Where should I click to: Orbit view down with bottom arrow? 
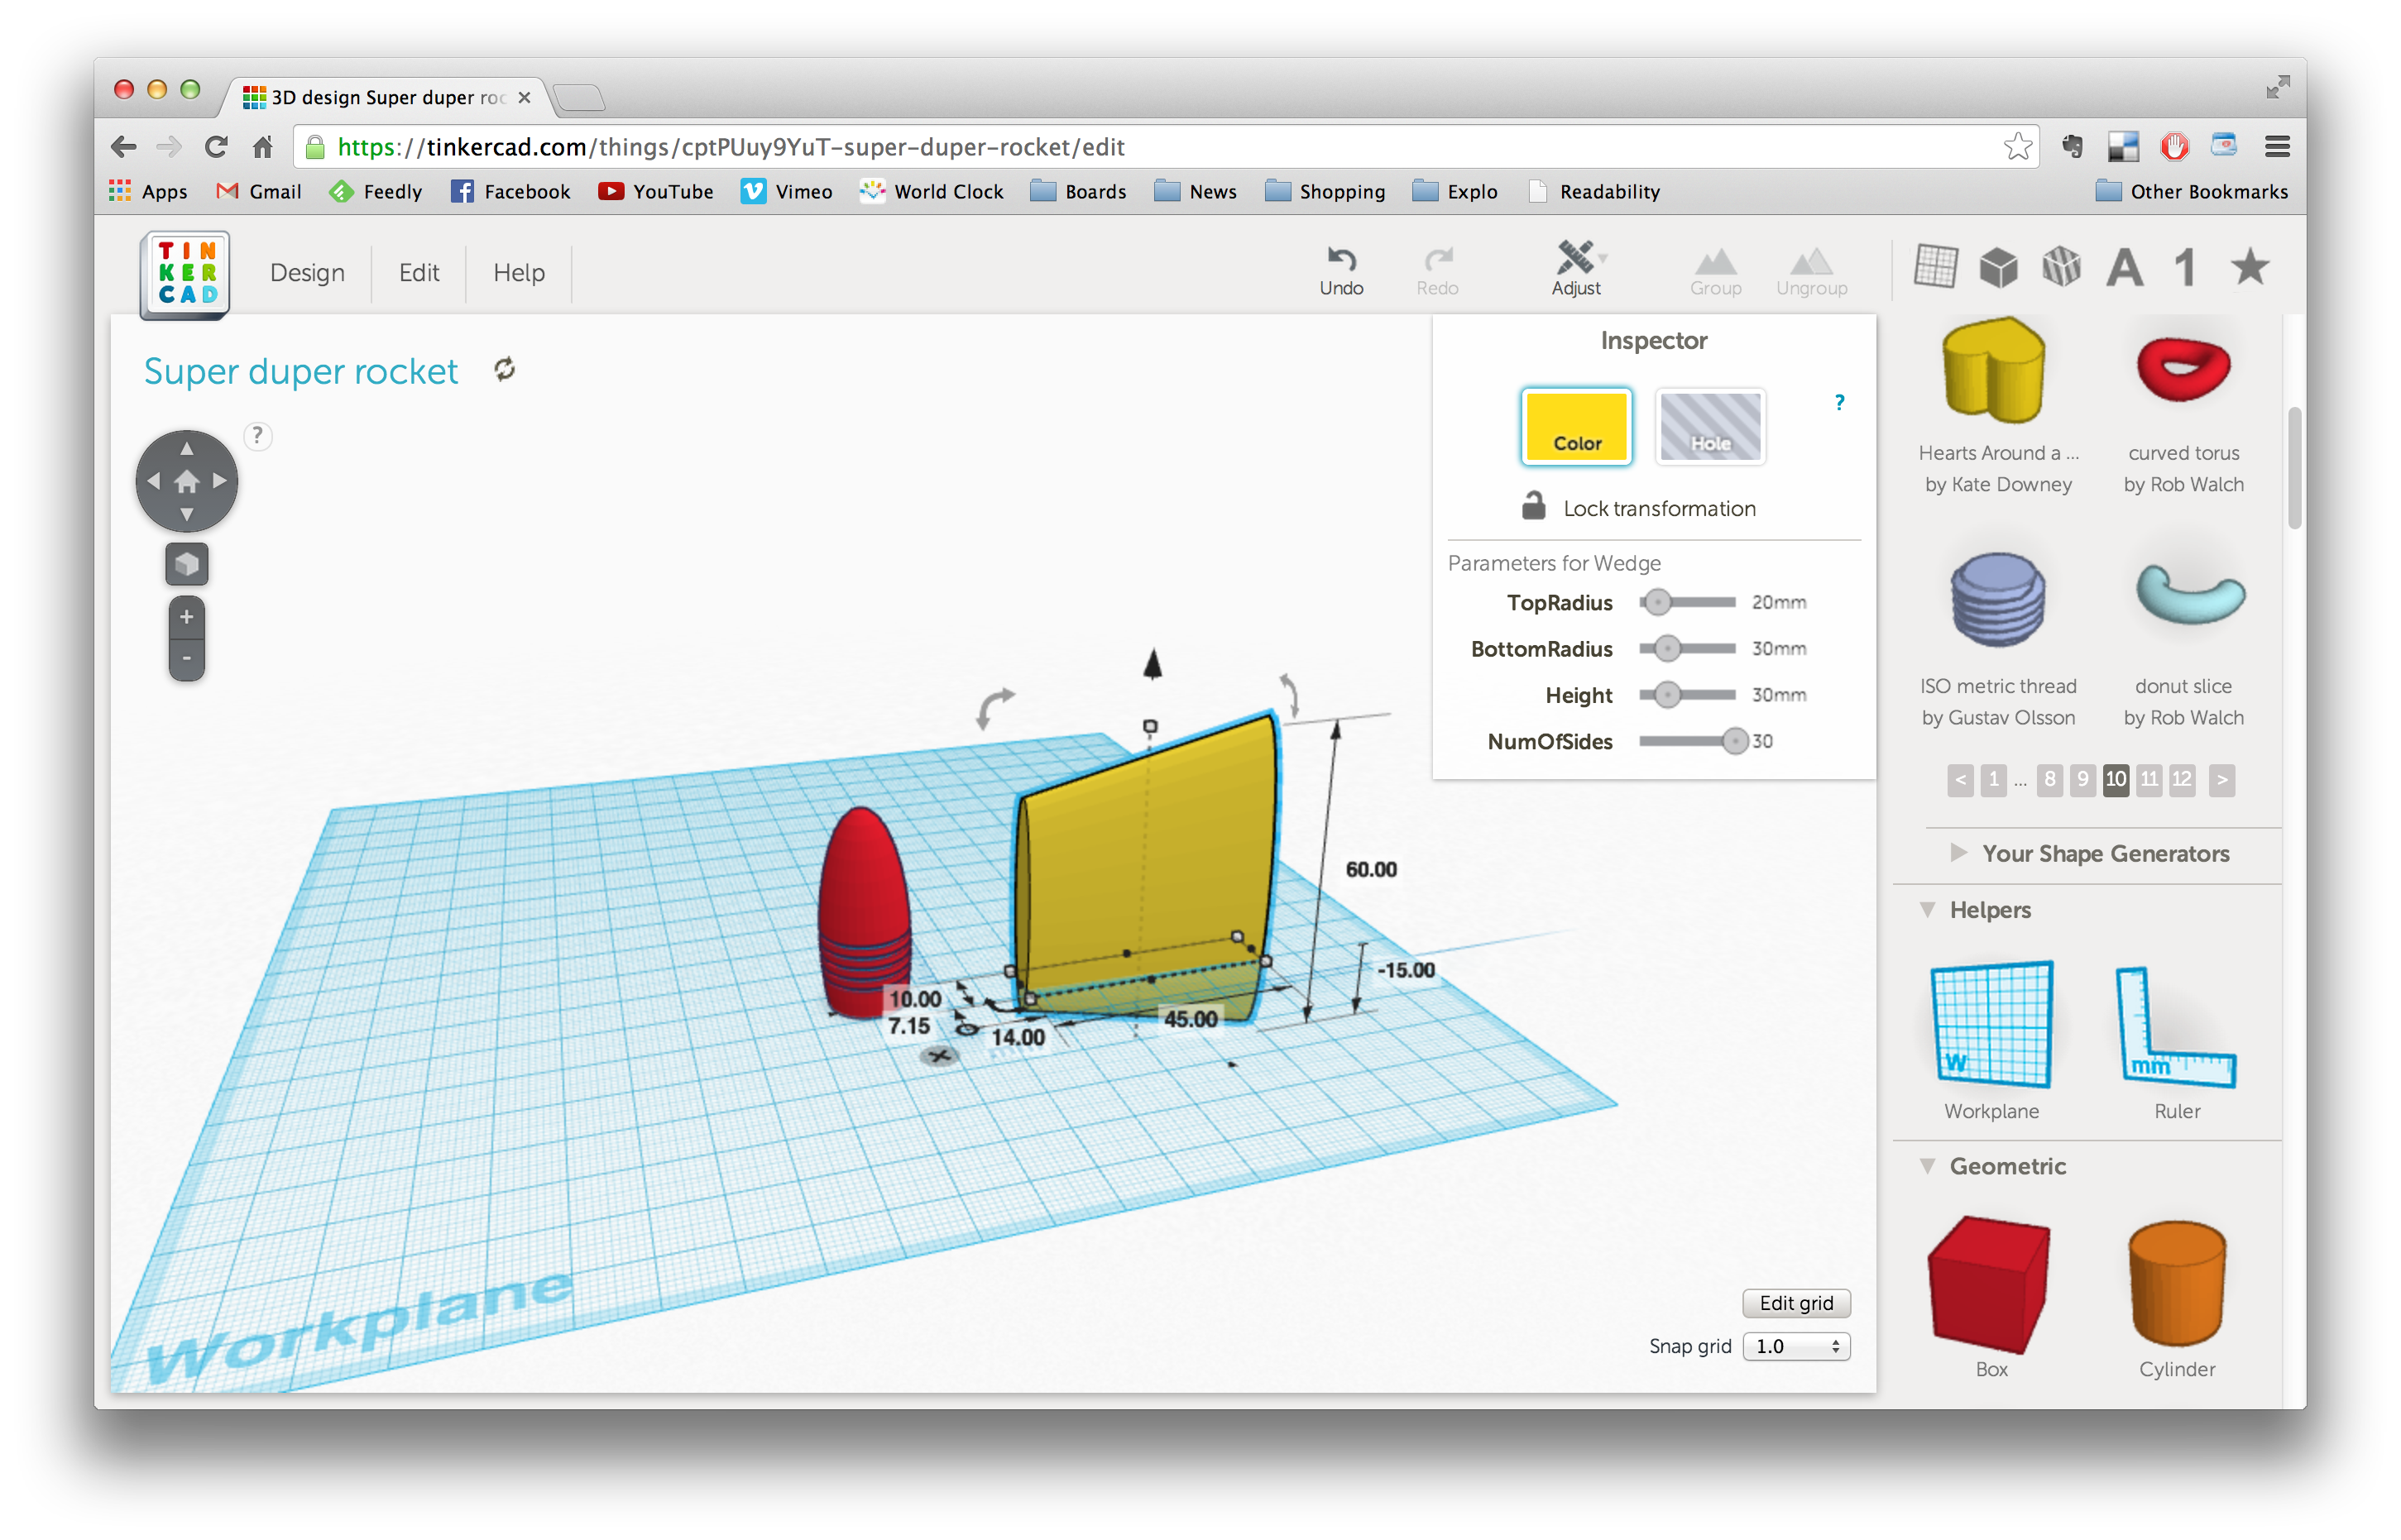186,515
